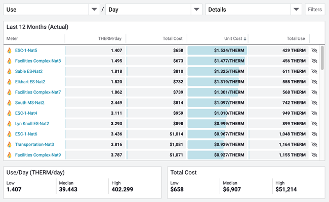Click the flame icon beside Elkhart ES-Nat2
The width and height of the screenshot is (329, 202).
pos(9,82)
